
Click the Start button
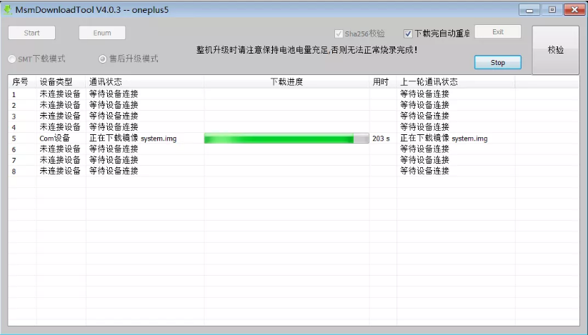[32, 33]
